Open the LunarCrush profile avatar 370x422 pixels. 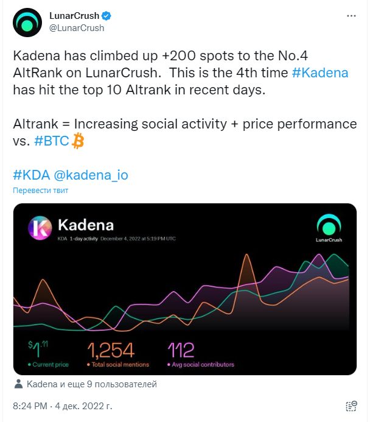pos(27,23)
